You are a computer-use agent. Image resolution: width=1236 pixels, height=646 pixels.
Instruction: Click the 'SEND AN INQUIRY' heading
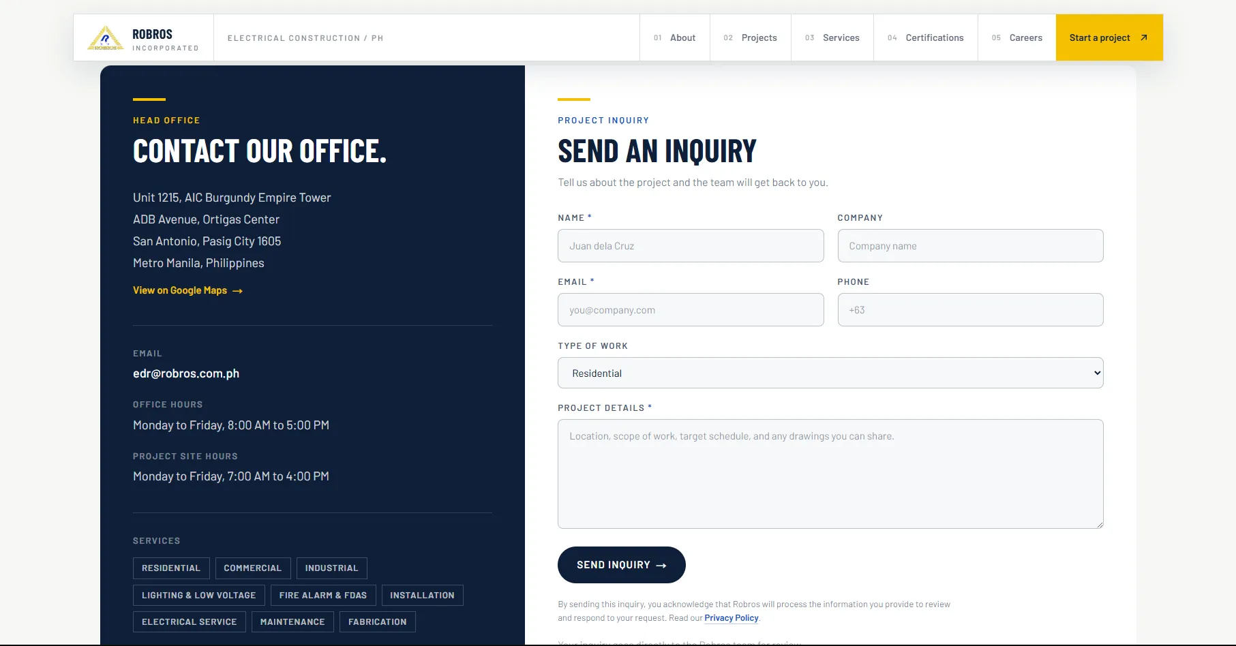click(657, 151)
